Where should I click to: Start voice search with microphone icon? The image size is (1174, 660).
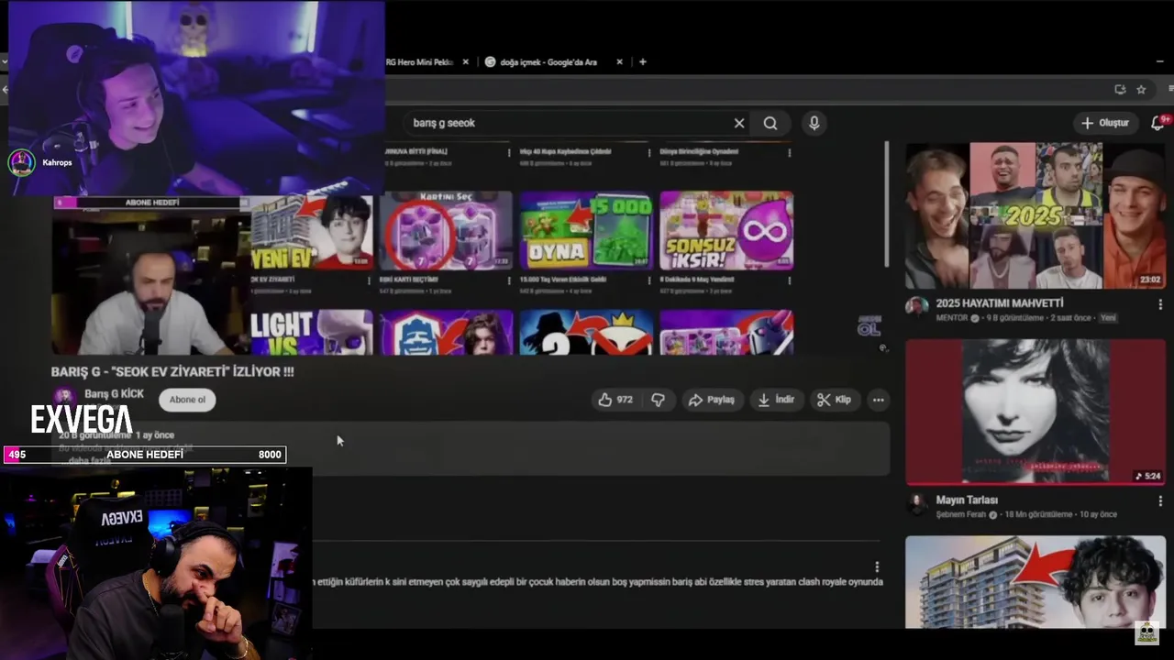[814, 123]
